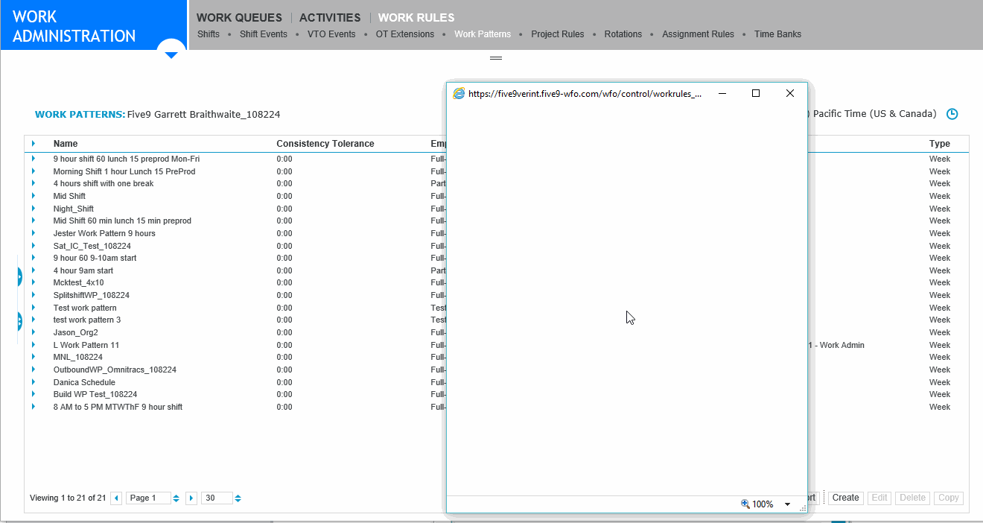Expand the 9 hour shift 60 lunch row
The height and width of the screenshot is (523, 983).
point(34,159)
